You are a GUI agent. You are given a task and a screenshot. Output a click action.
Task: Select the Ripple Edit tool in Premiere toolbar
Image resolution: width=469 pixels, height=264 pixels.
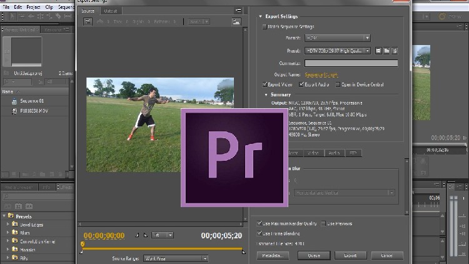coord(31,16)
